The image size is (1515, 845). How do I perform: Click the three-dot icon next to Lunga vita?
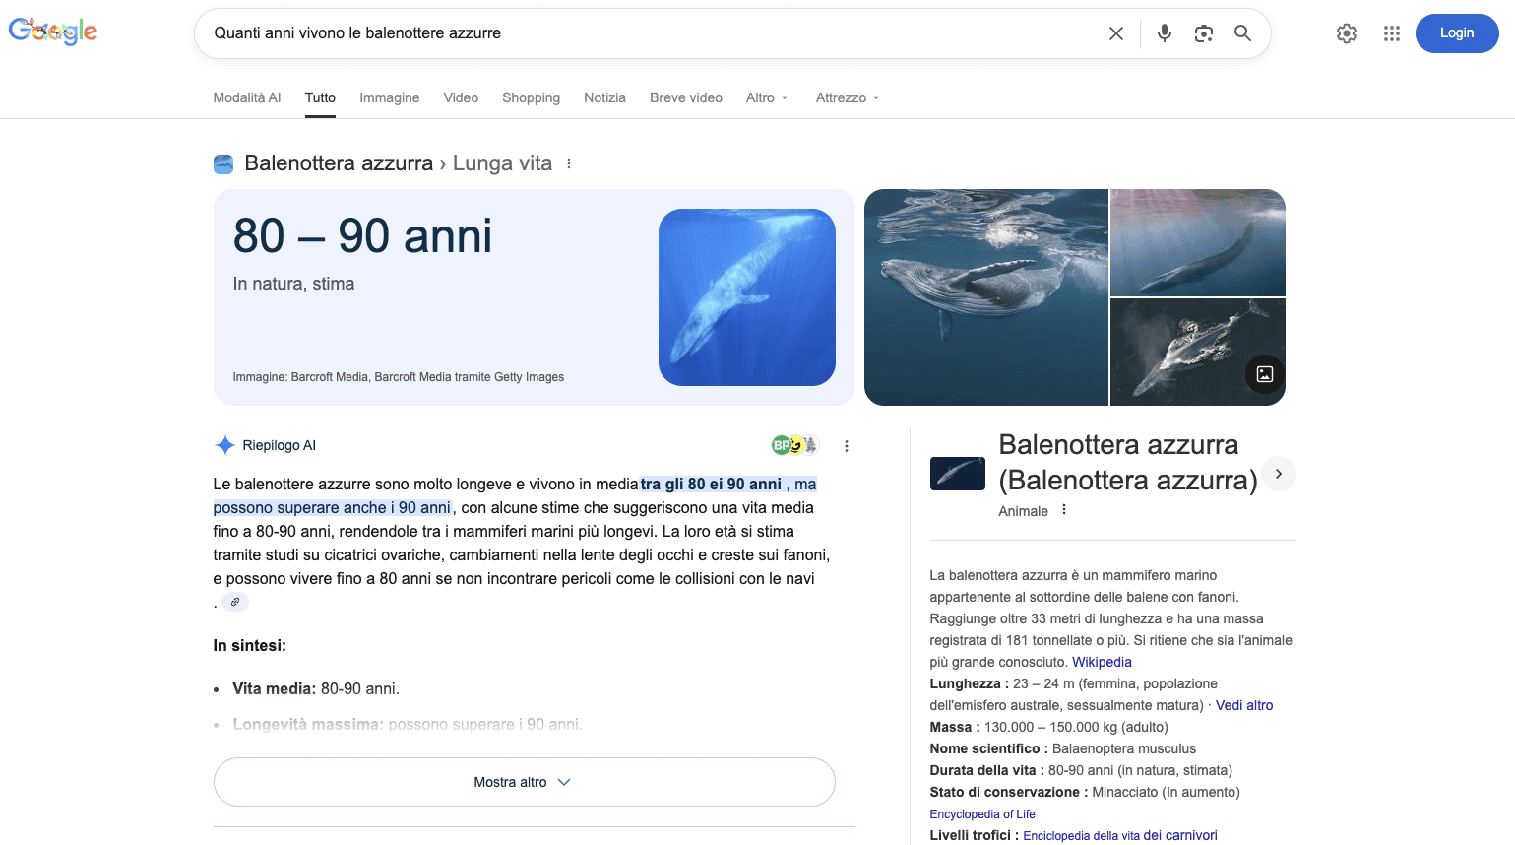pyautogui.click(x=569, y=163)
